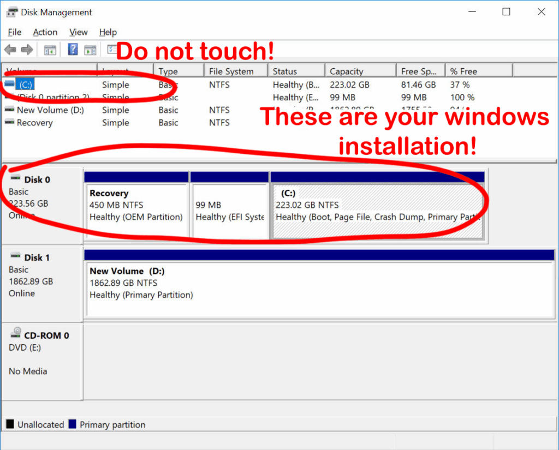
Task: Select the New Volume (D:) partition block
Action: [319, 288]
